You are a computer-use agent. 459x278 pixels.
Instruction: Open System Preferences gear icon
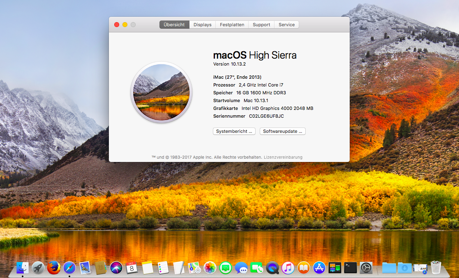point(366,268)
